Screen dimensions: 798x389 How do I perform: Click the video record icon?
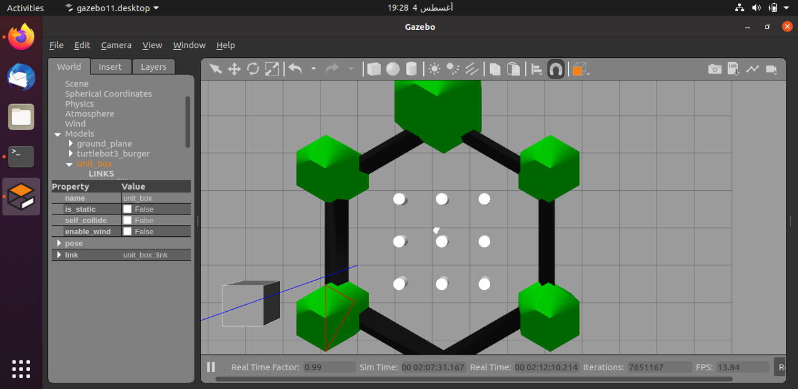click(771, 69)
